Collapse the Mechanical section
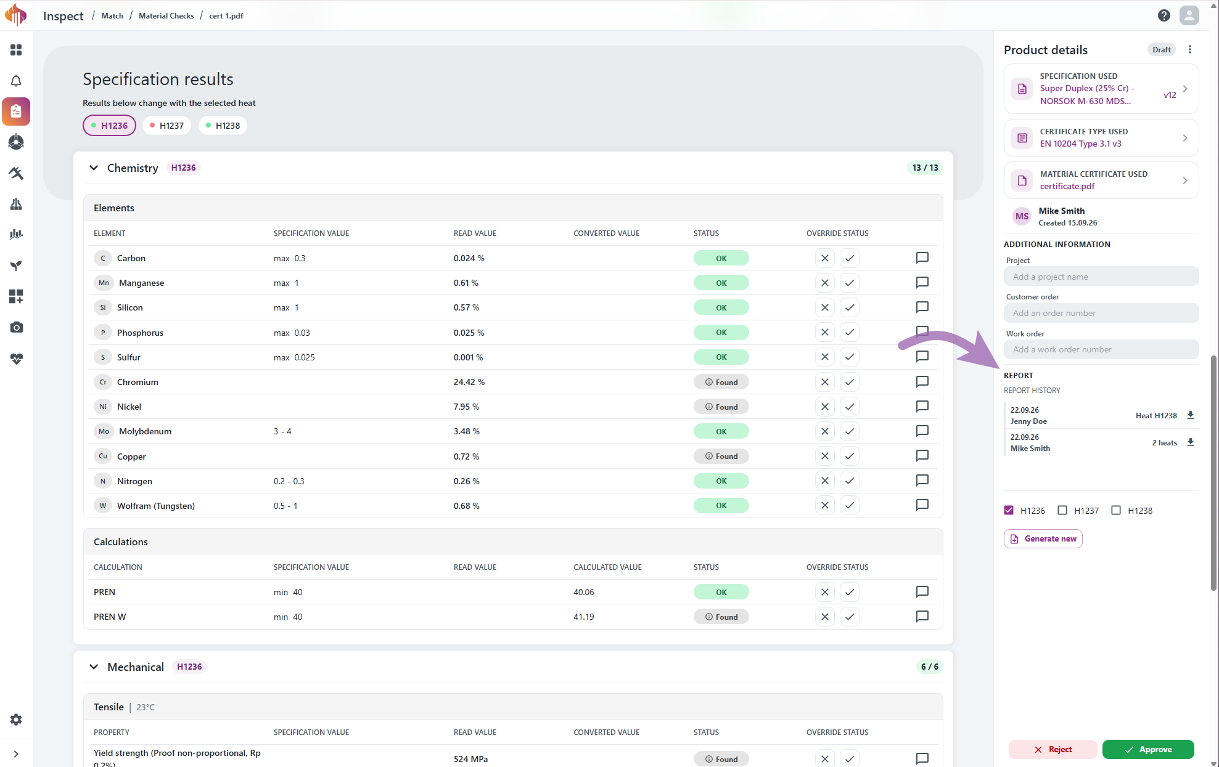Screen dimensions: 1219x767 pos(94,667)
